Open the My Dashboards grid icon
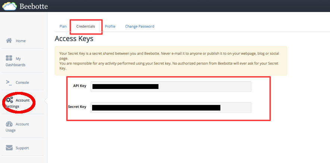This screenshot has width=330, height=163. [9, 58]
